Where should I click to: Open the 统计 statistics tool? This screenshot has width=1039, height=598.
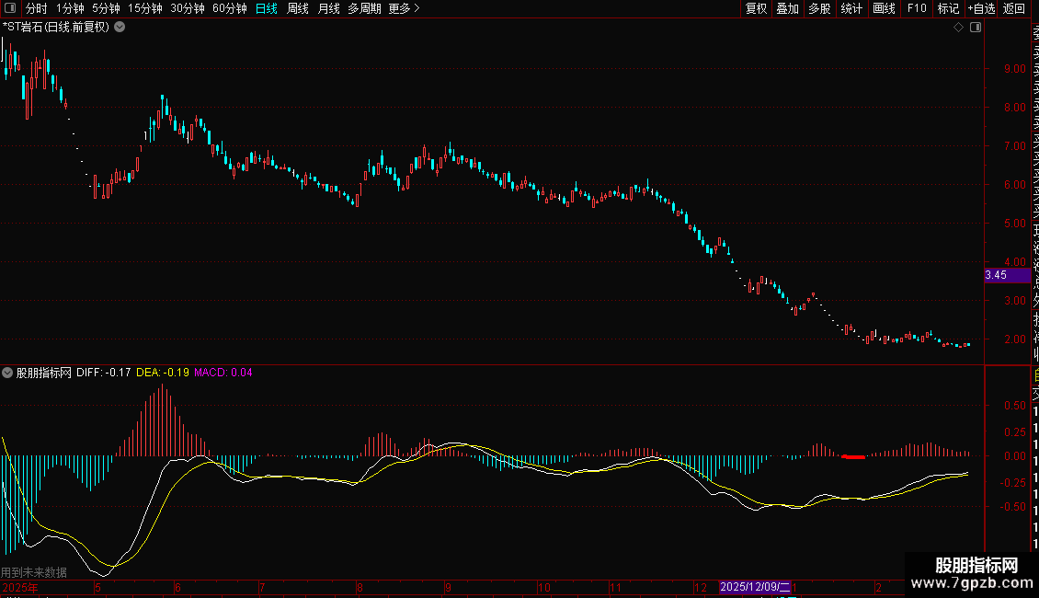[x=851, y=8]
